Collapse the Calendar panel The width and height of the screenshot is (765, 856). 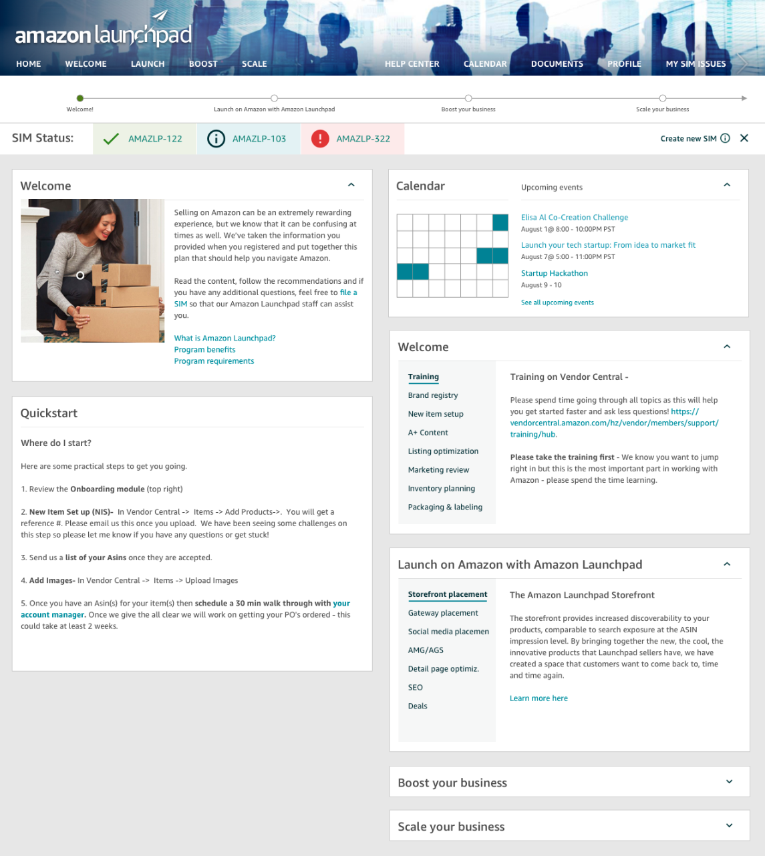[727, 185]
